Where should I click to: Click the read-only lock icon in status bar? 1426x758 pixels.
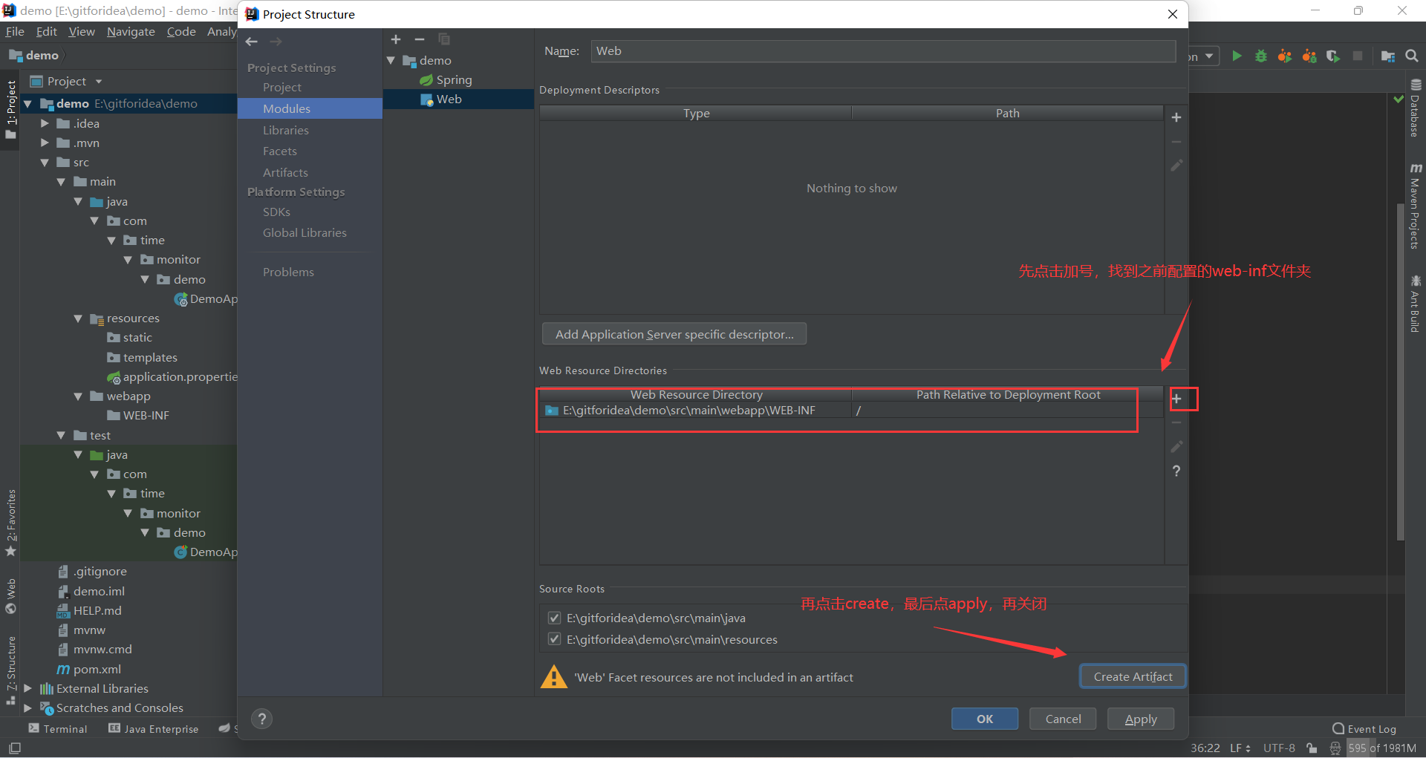pos(1312,748)
